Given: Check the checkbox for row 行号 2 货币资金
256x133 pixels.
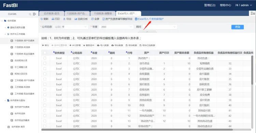Looking at the screenshot, I should pyautogui.click(x=45, y=63).
